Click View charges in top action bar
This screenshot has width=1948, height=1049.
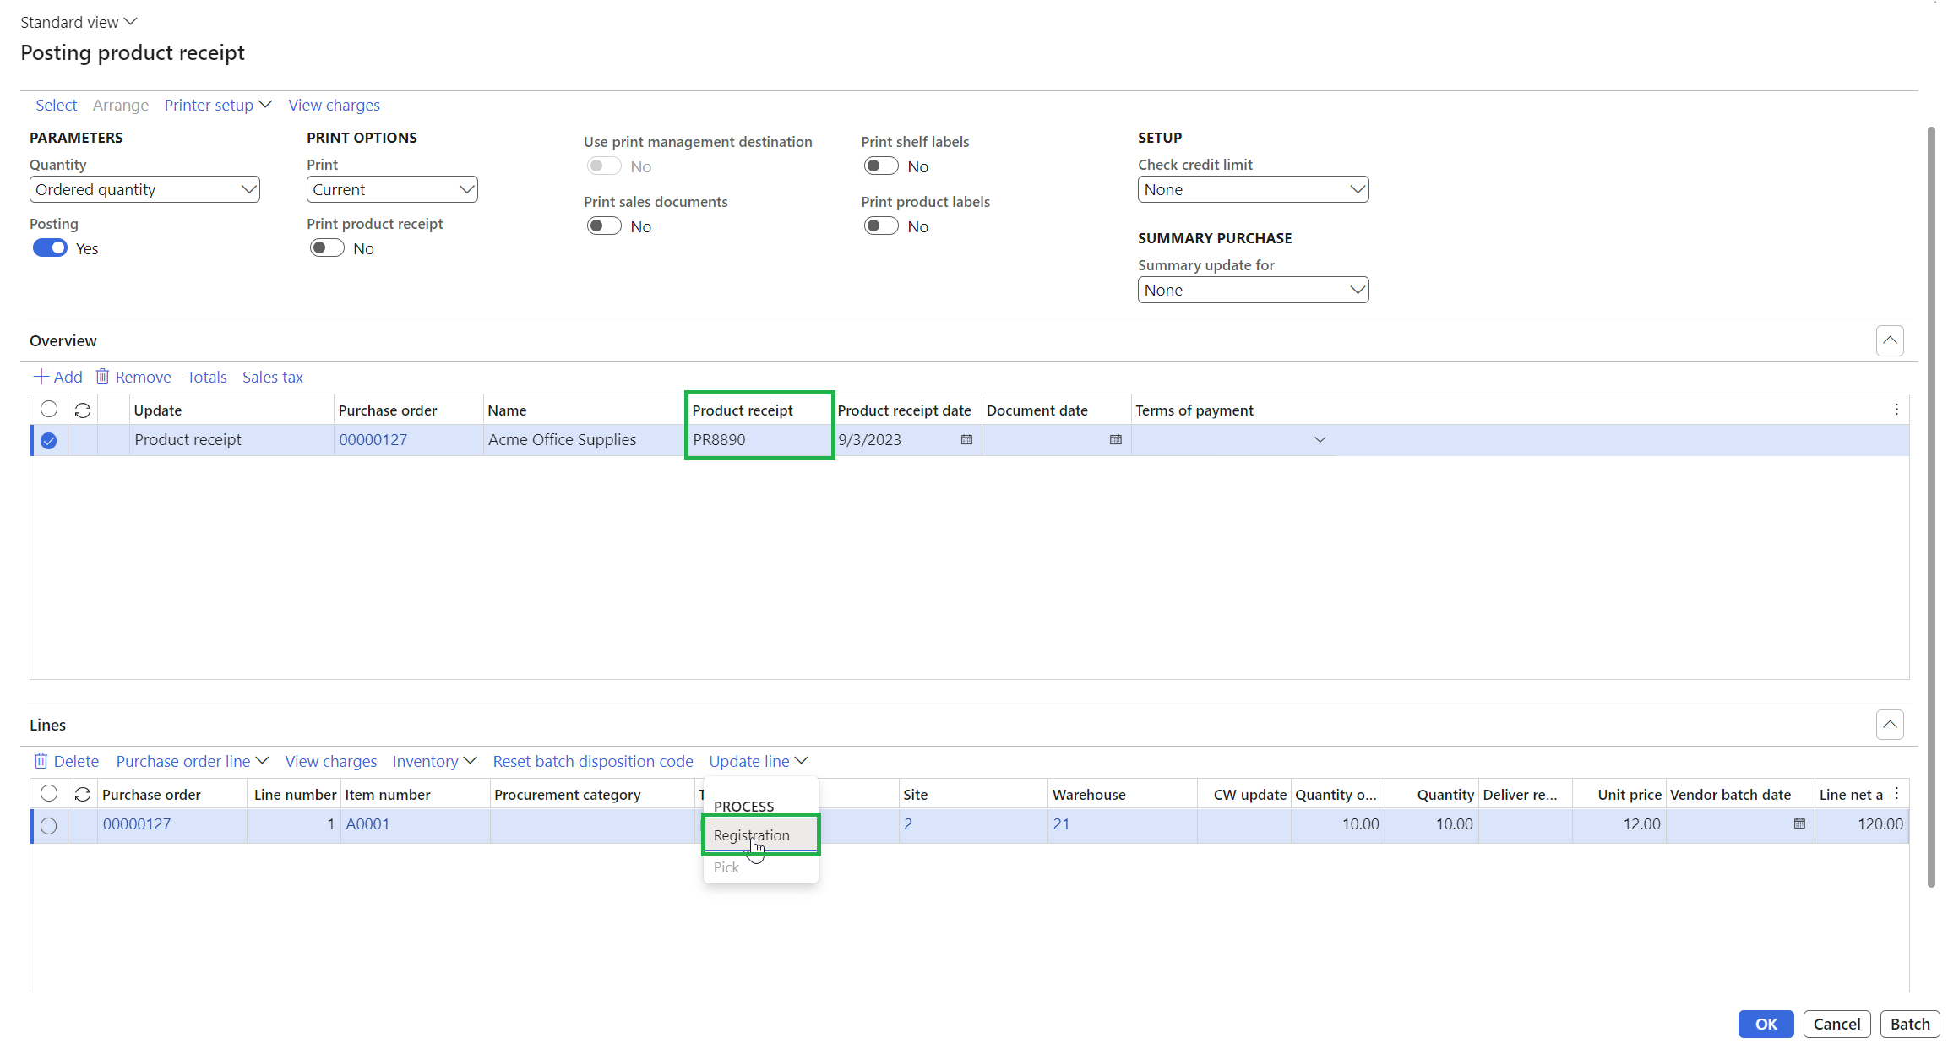(334, 105)
